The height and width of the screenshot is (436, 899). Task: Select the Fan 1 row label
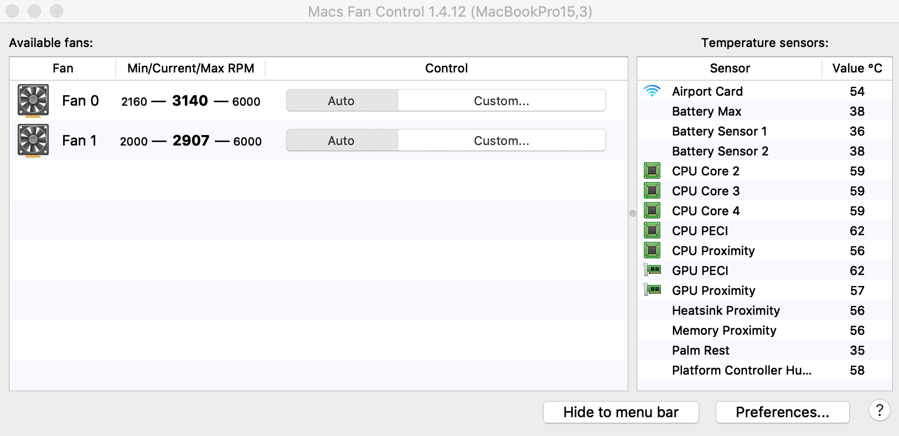79,141
